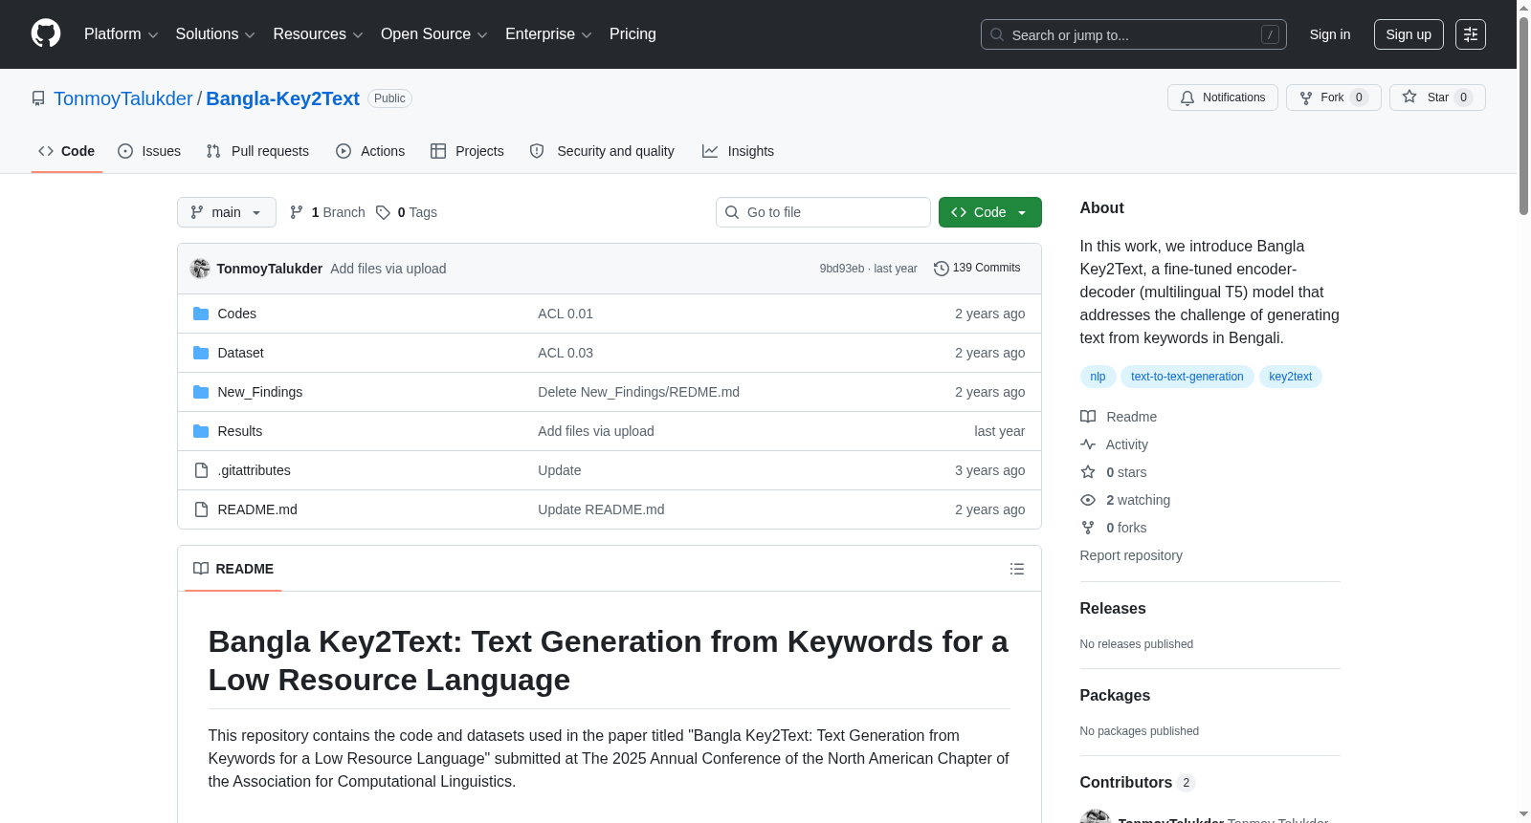Click the Search or jump to field

tap(1134, 34)
